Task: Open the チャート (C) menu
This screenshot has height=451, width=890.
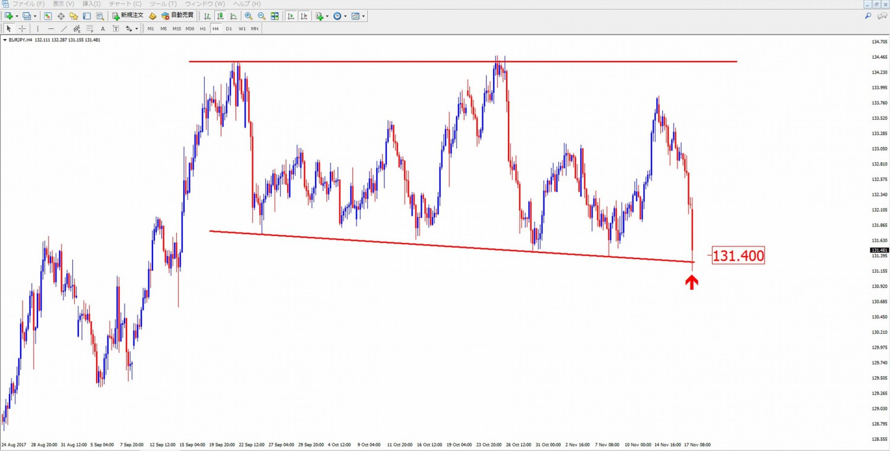Action: (x=125, y=4)
